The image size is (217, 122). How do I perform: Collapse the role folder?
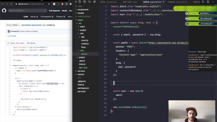click(78, 34)
